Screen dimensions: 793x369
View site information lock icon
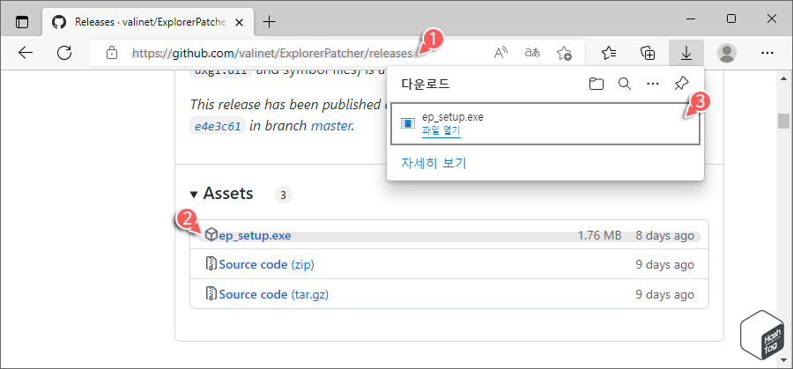[112, 53]
